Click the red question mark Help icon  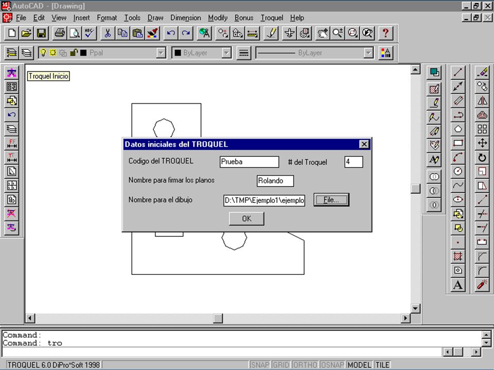click(x=385, y=33)
